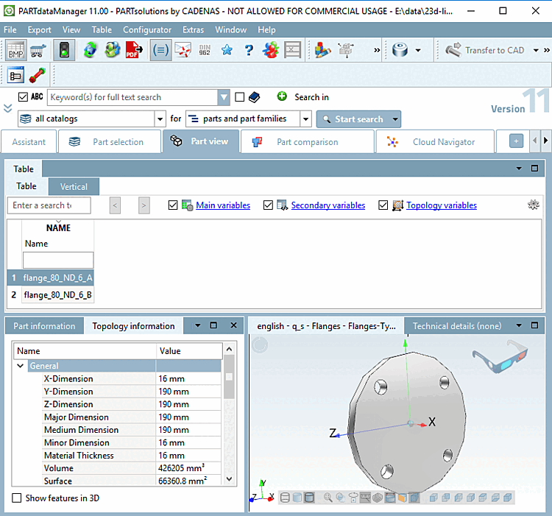Open the all catalogs dropdown
Viewport: 552px width, 516px height.
[160, 119]
